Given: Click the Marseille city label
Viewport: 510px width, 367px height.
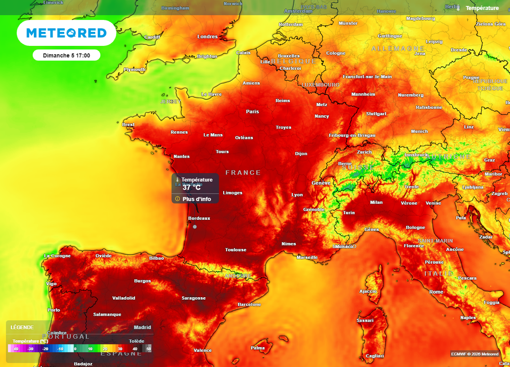Looking at the screenshot, I should click(x=307, y=257).
